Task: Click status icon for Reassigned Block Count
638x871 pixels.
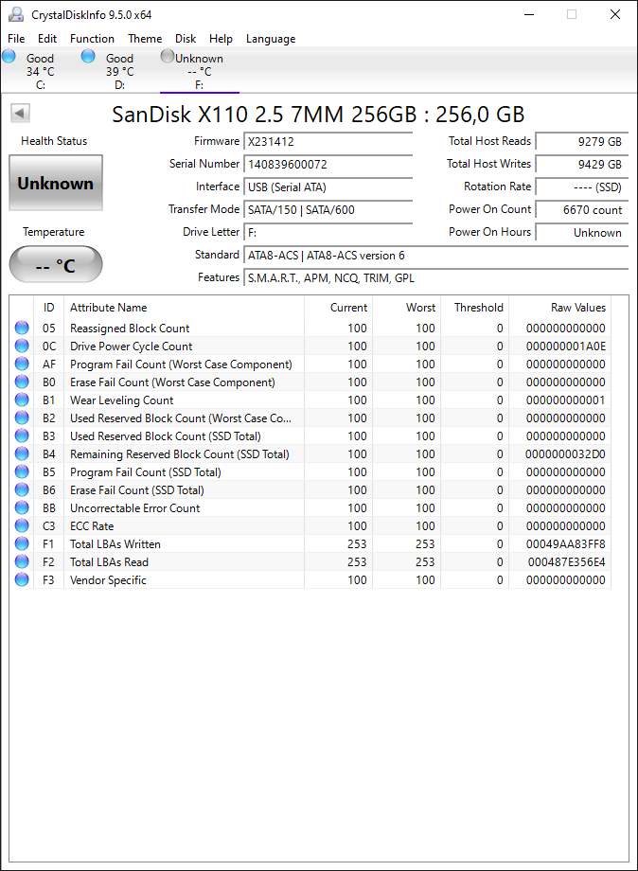Action: tap(22, 328)
